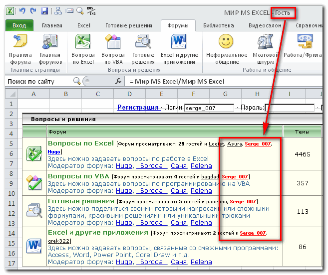Open Мозговой штурм chess knight icon
This screenshot has width=328, height=275.
click(x=265, y=41)
